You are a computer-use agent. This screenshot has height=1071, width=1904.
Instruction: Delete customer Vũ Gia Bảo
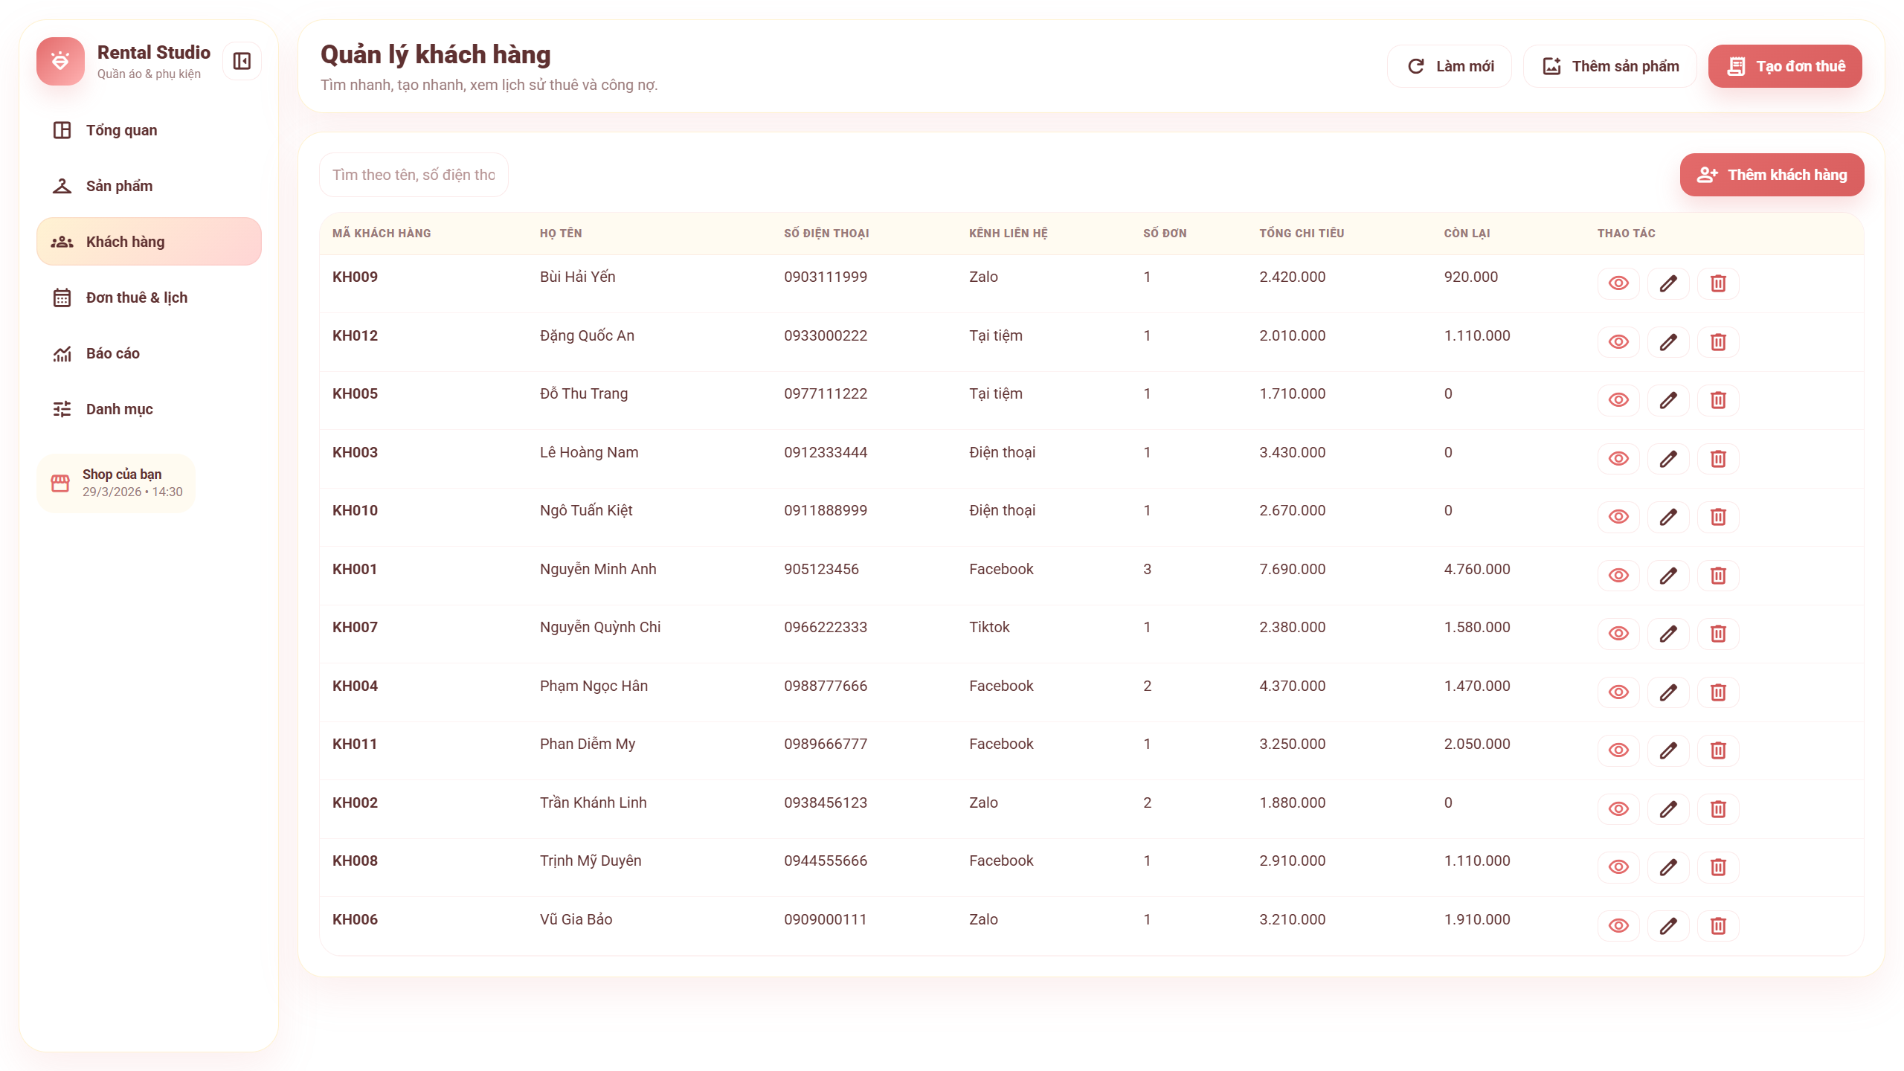pyautogui.click(x=1718, y=926)
